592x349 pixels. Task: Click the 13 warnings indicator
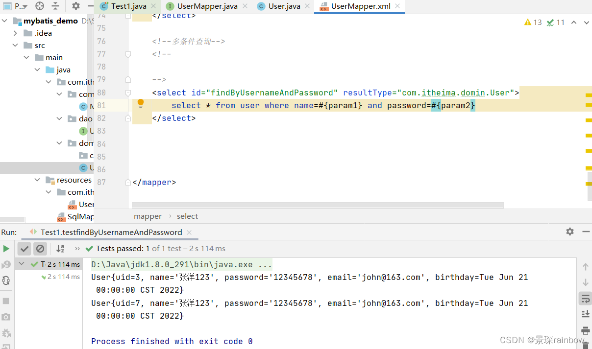coord(532,22)
